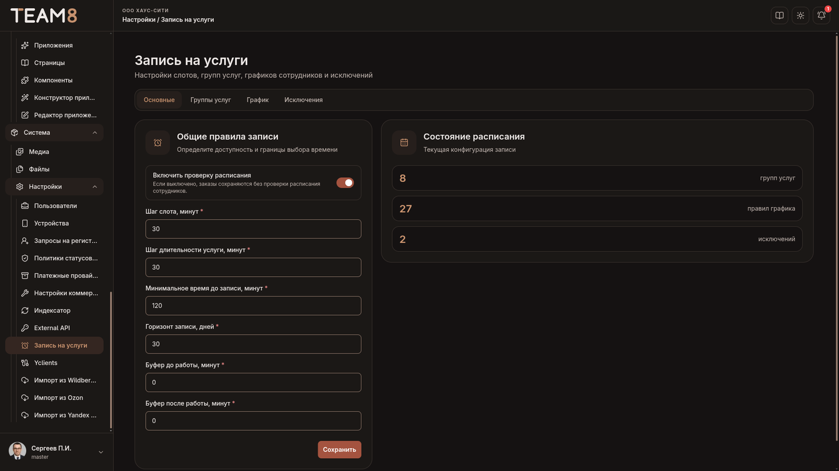Switch theme with the sun icon
Image resolution: width=839 pixels, height=471 pixels.
(801, 16)
